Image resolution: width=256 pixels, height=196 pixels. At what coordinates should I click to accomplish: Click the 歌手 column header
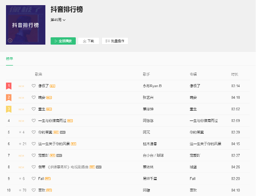(146, 74)
